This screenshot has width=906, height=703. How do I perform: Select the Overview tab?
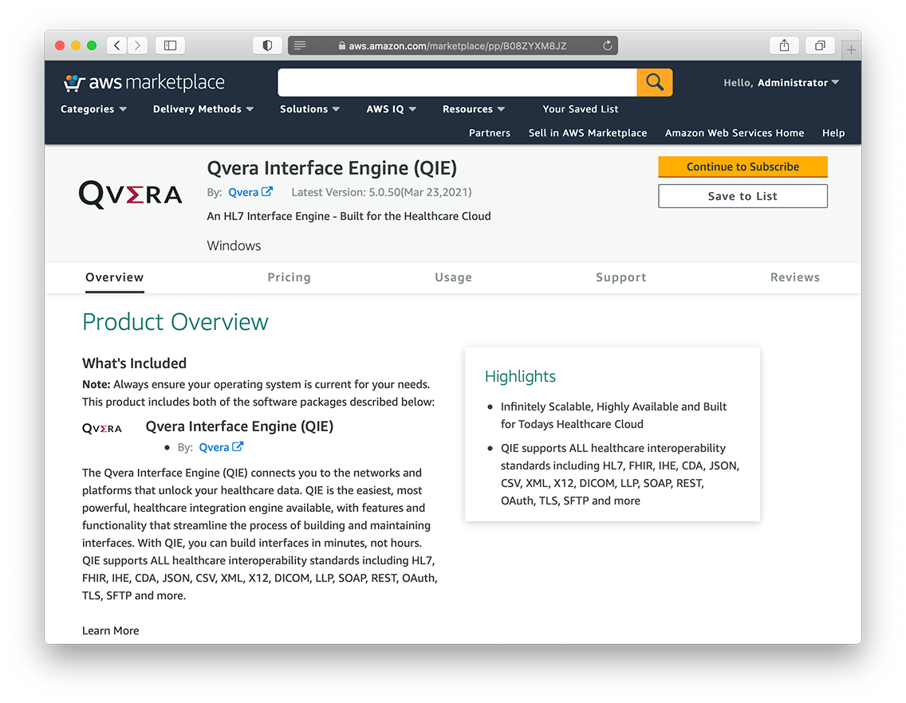point(114,277)
